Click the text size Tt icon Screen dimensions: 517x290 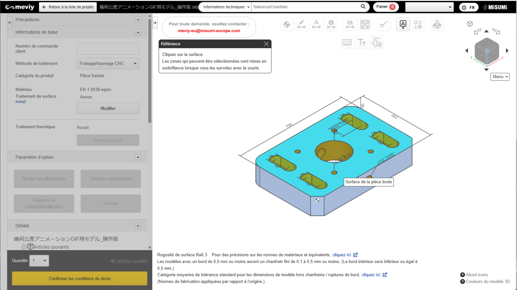click(x=362, y=42)
